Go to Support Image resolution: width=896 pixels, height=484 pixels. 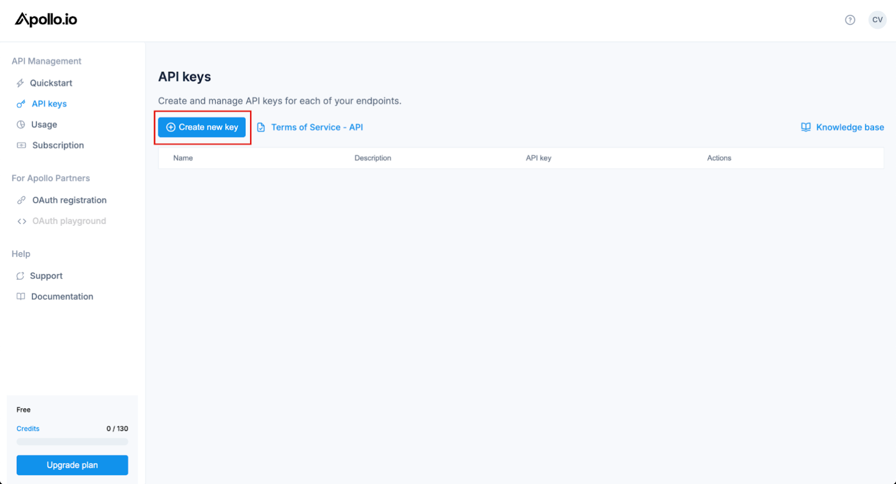[46, 276]
